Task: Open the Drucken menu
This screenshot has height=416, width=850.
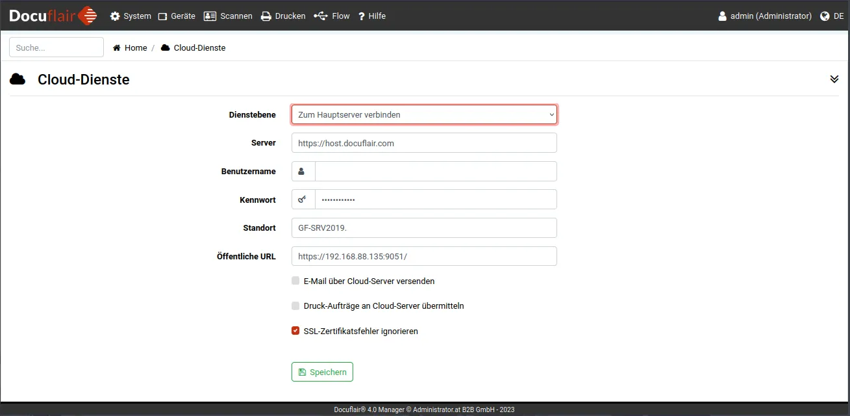Action: pos(283,16)
